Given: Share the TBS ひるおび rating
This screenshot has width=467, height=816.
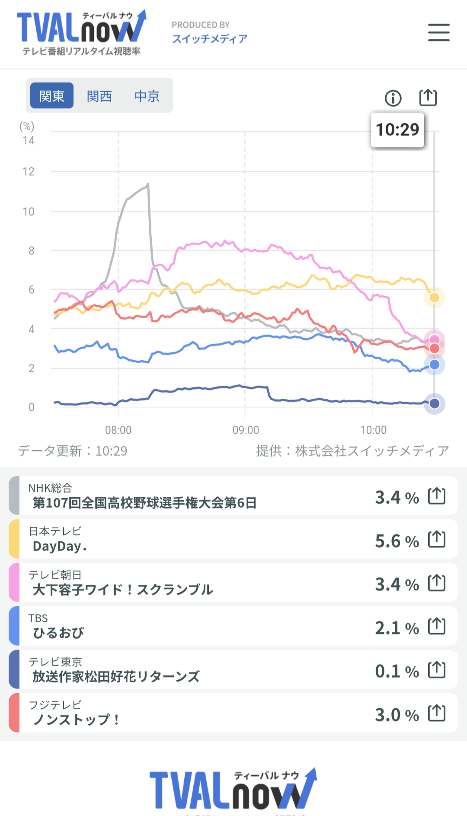Looking at the screenshot, I should click(437, 626).
